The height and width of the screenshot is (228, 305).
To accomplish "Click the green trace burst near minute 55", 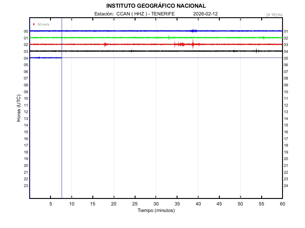I will (263, 38).
